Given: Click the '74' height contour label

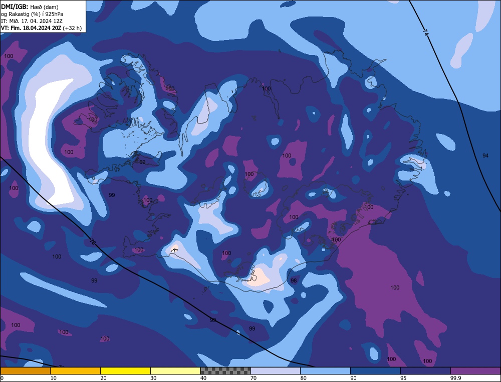Looking at the screenshot, I should 425,32.
